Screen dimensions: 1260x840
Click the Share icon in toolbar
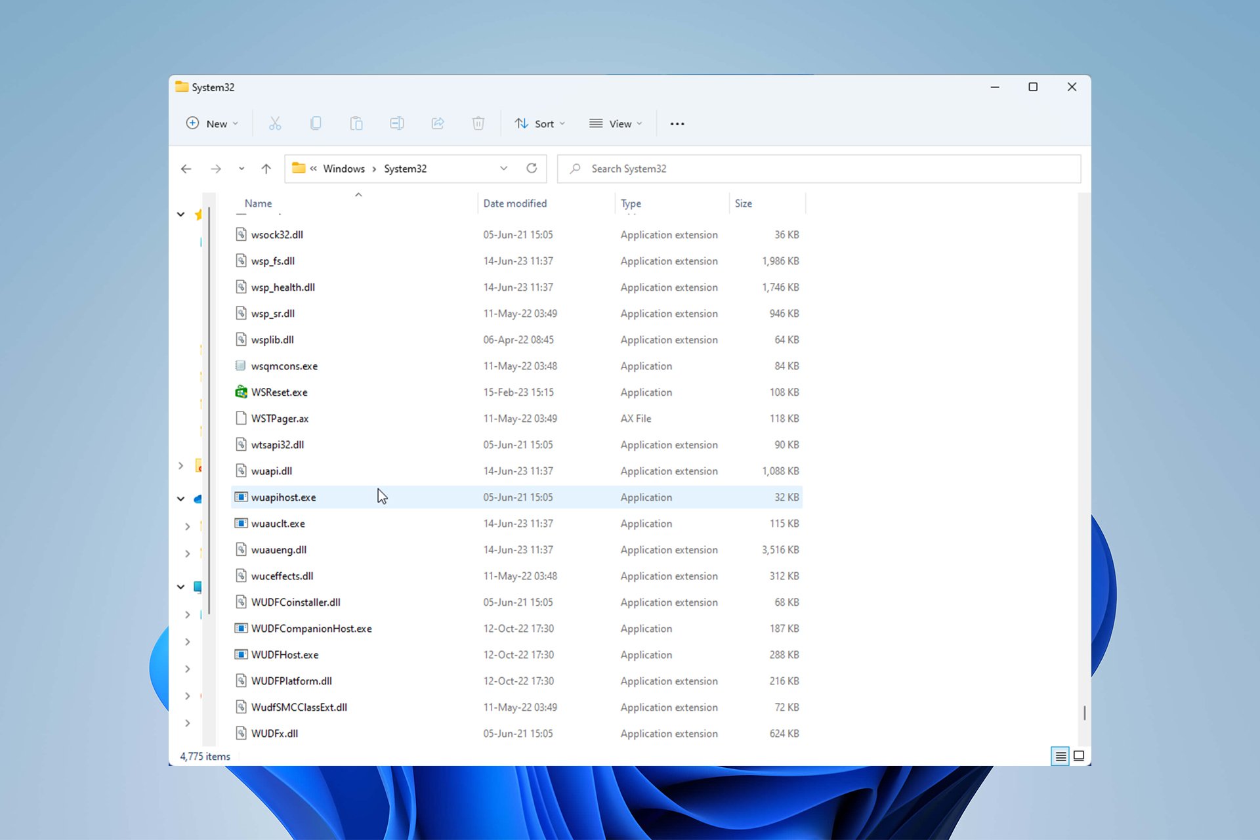(438, 123)
